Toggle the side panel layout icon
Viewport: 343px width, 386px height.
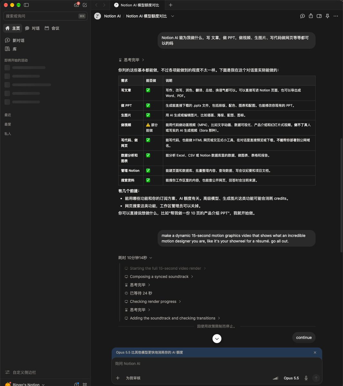coord(319,16)
